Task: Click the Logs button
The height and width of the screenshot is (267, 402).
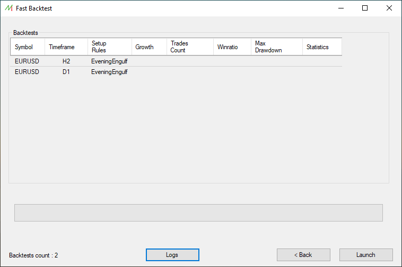Action: click(172, 255)
